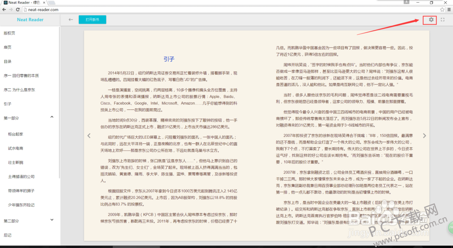This screenshot has height=248, width=453.
Task: Click the 打开新书 button
Action: 92,19
